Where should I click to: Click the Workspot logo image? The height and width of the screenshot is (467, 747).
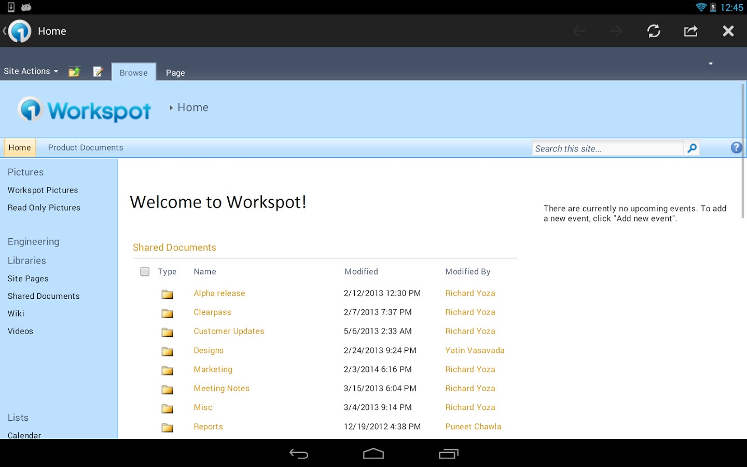coord(84,109)
